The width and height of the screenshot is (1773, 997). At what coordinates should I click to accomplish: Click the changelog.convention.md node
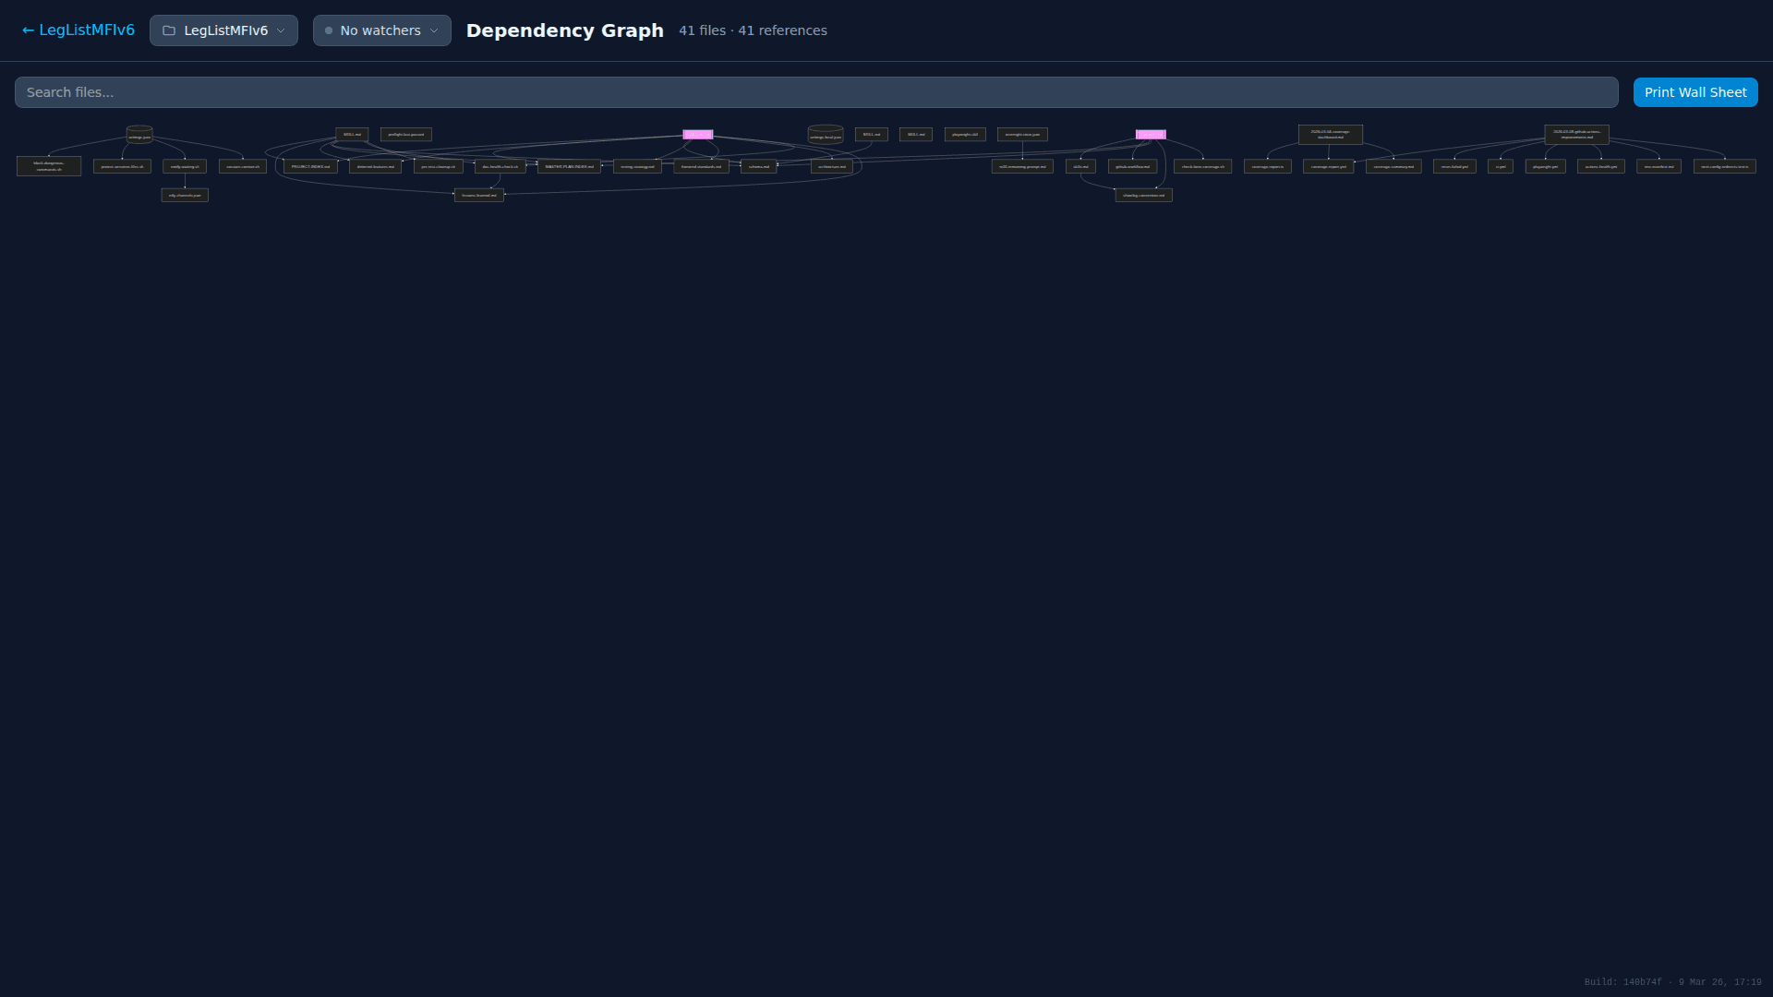point(1143,195)
